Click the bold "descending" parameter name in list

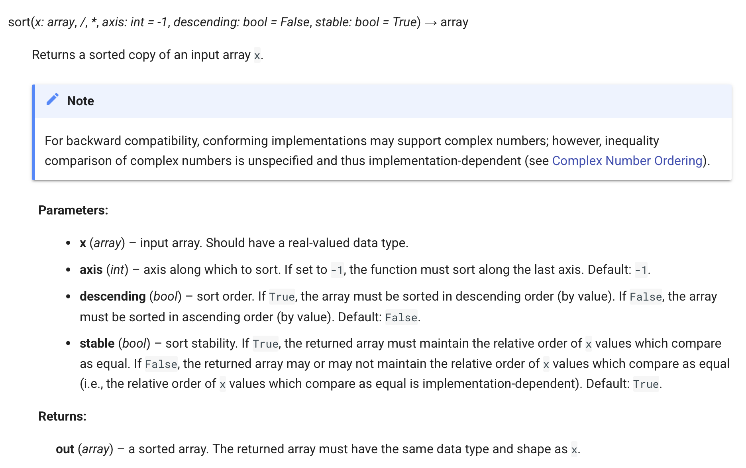click(113, 297)
